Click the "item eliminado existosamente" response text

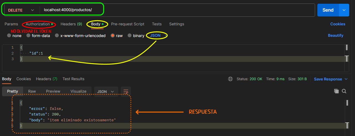click(x=82, y=120)
